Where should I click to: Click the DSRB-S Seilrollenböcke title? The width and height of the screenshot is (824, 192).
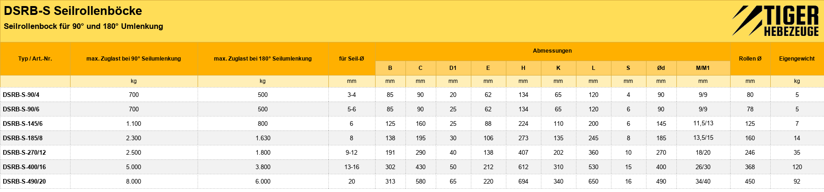(73, 11)
